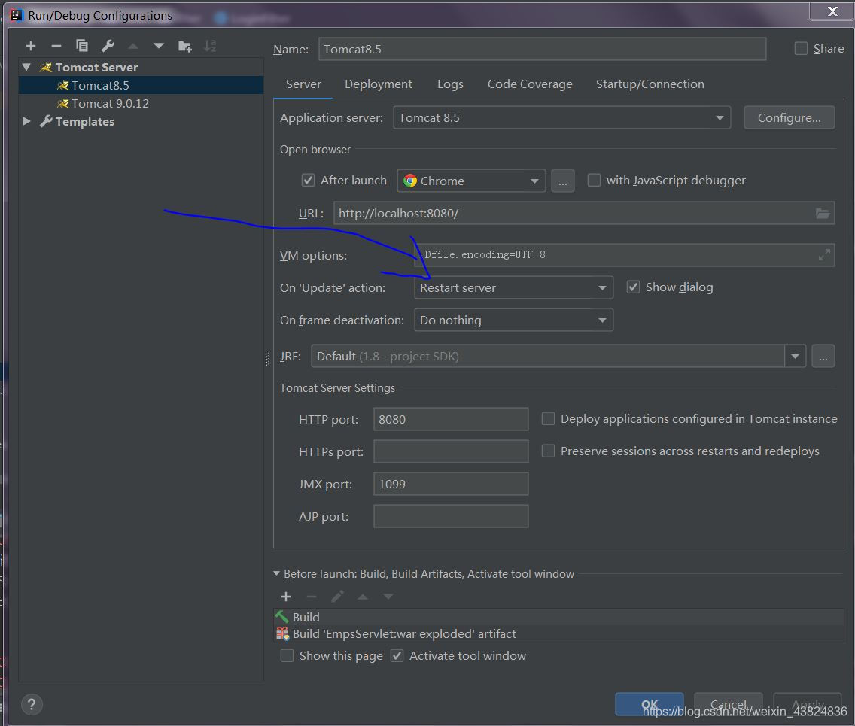
Task: Click the OK button
Action: tap(650, 704)
